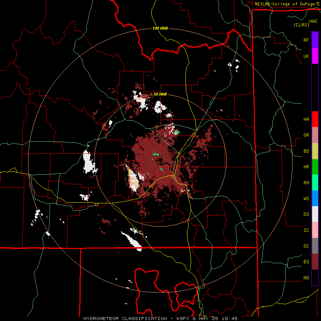Select the GC gray legend swatch

click(x=315, y=246)
